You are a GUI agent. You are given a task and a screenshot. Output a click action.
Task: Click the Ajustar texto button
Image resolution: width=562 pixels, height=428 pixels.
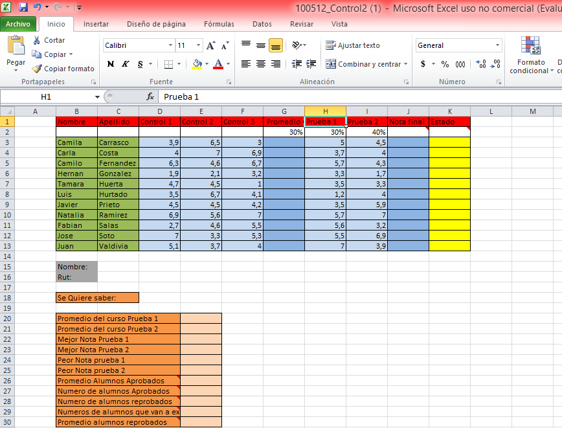point(353,45)
